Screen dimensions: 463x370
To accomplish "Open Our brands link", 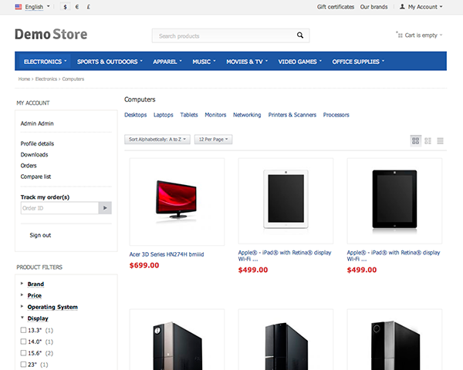I will (x=373, y=7).
